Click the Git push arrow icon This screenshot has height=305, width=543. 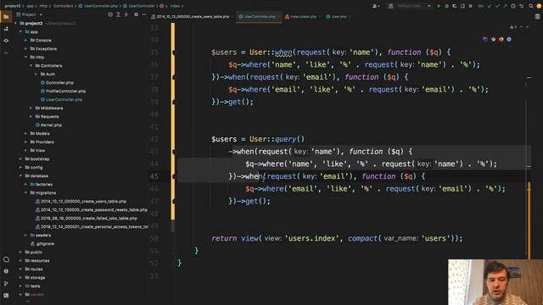point(506,6)
